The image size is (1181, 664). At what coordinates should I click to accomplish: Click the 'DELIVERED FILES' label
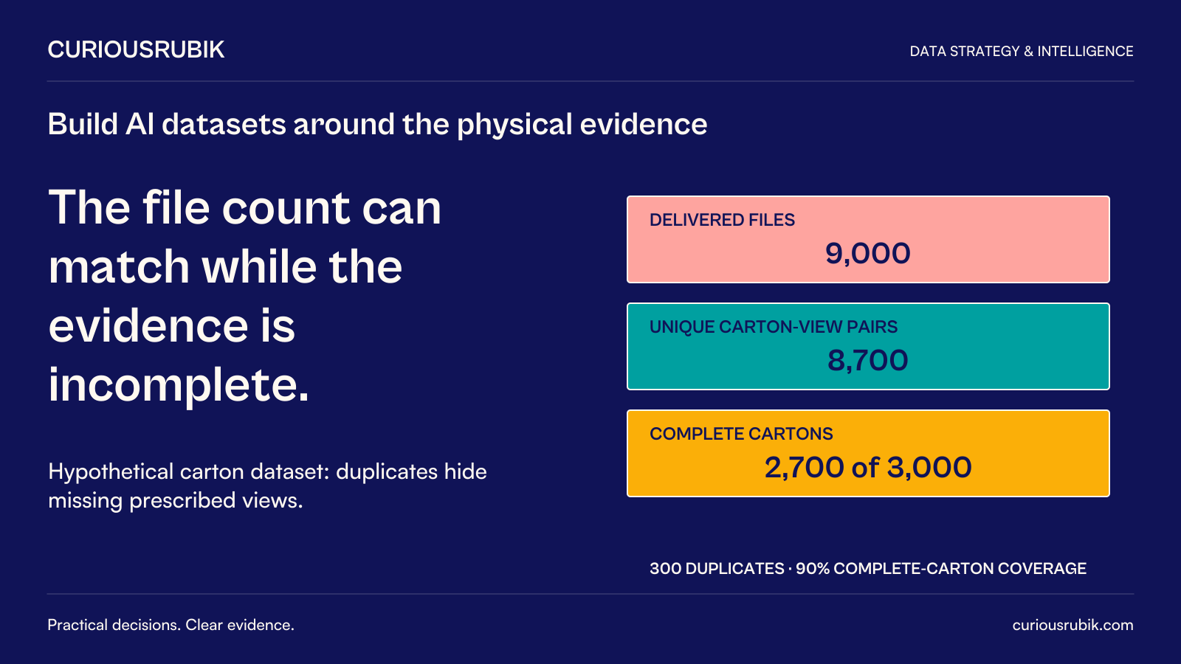point(722,220)
